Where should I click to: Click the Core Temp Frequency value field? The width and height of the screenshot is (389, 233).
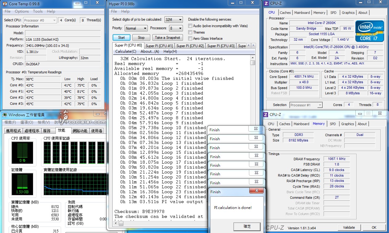63,45
